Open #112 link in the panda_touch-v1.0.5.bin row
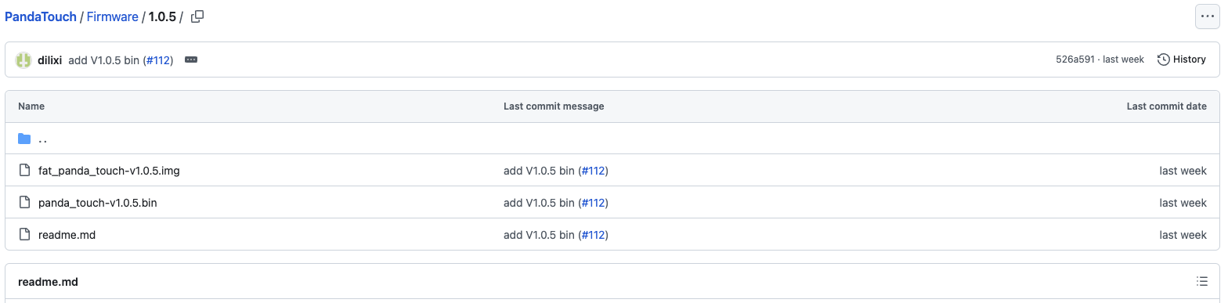Viewport: 1228px width, 303px height. click(x=593, y=202)
